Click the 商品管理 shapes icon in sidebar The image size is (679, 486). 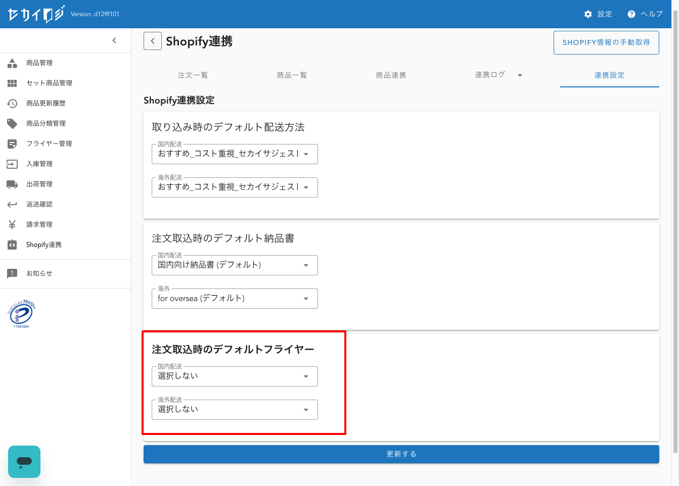tap(12, 63)
